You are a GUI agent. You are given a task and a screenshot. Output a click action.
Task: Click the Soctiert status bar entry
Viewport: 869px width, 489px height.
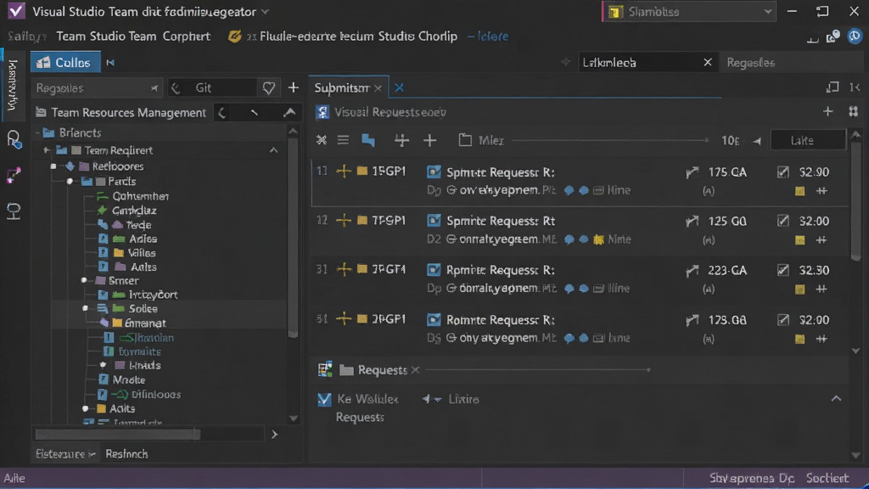click(827, 478)
